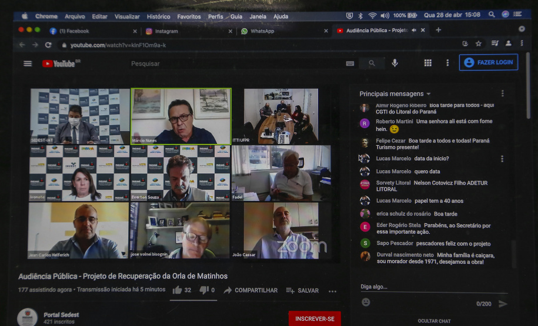Open more actions ellipsis below the video
The image size is (538, 326).
[332, 291]
